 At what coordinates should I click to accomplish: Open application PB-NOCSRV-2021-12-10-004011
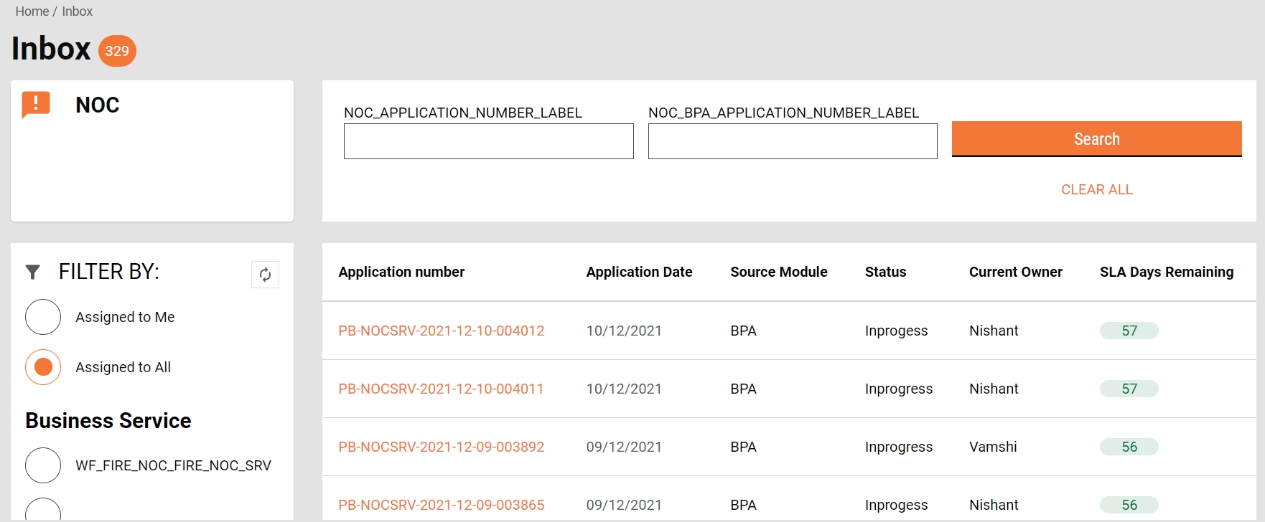pos(441,389)
